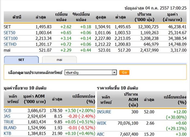The image size is (190, 137).
Task: Select JAS change -0.20 (-2.40%)
Action: click(81, 116)
